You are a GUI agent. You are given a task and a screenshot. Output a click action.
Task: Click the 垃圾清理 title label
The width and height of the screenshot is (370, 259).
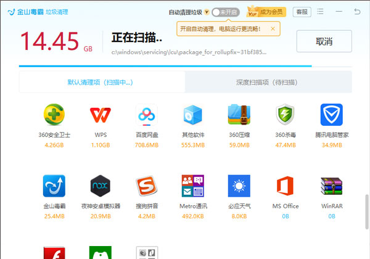point(57,12)
